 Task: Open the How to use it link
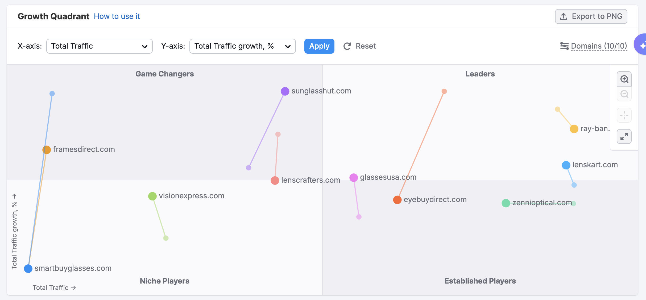click(x=117, y=16)
